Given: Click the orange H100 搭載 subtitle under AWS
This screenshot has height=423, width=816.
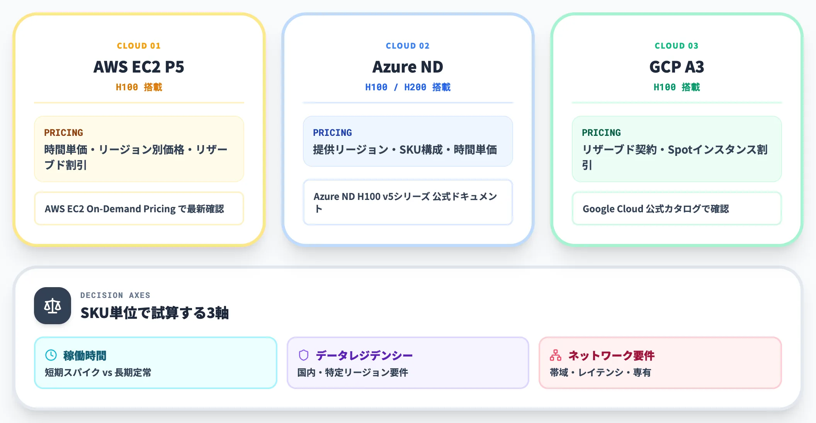Looking at the screenshot, I should [x=139, y=87].
